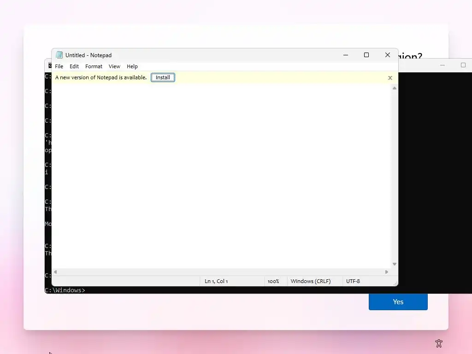Open the Edit menu in Notepad
Screen dimensions: 472x354
click(x=74, y=66)
